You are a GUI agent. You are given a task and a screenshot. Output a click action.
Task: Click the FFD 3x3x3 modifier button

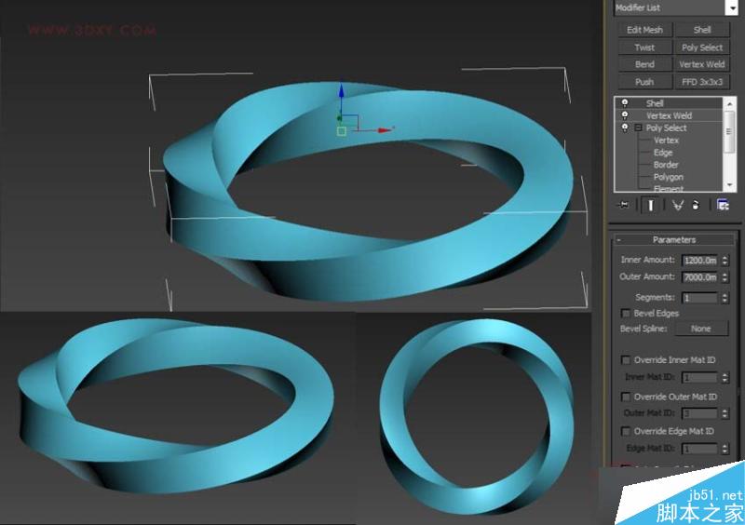click(701, 82)
